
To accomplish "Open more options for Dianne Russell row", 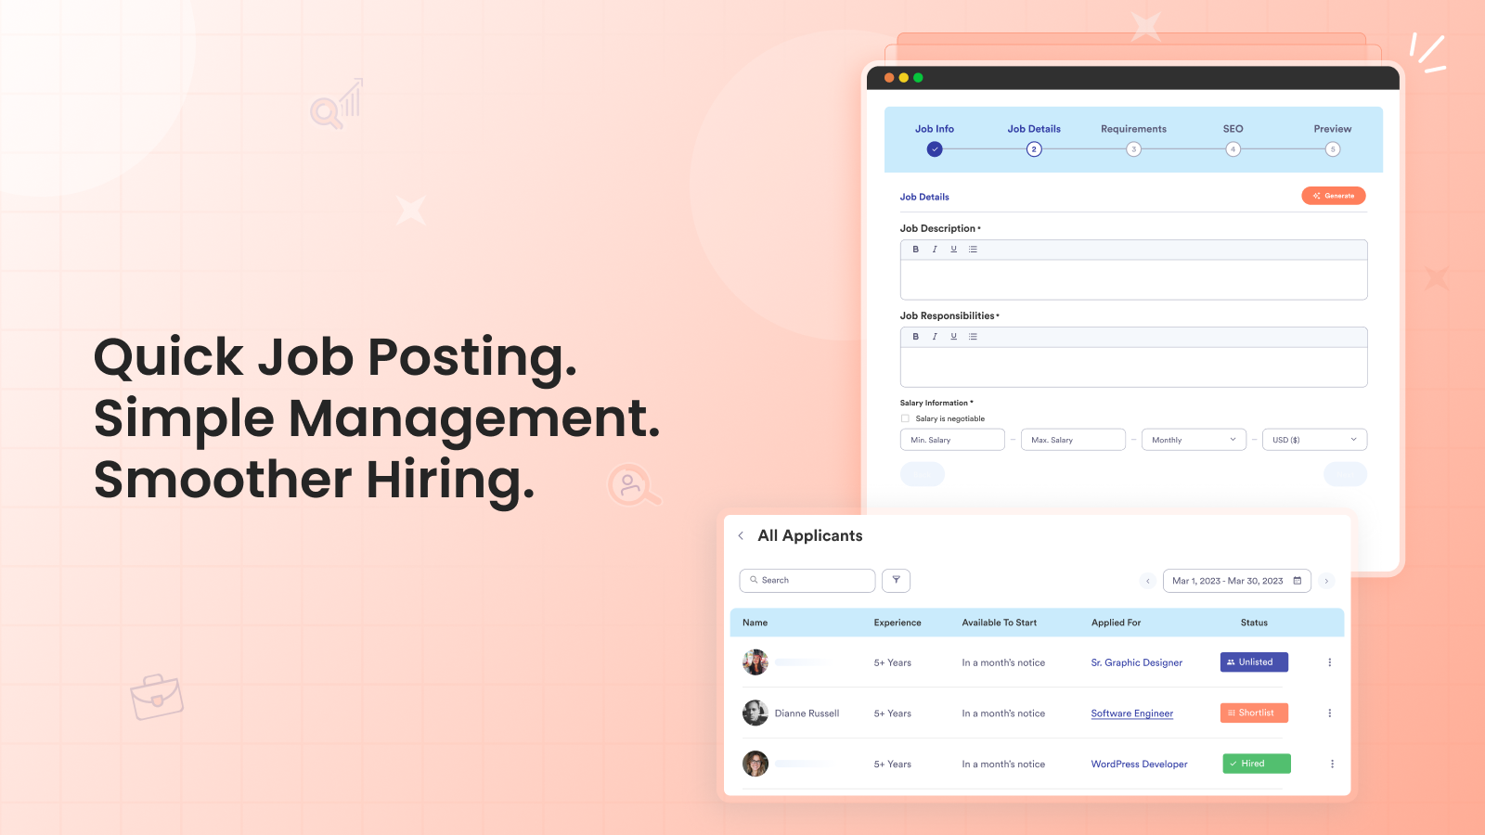I will tap(1330, 713).
